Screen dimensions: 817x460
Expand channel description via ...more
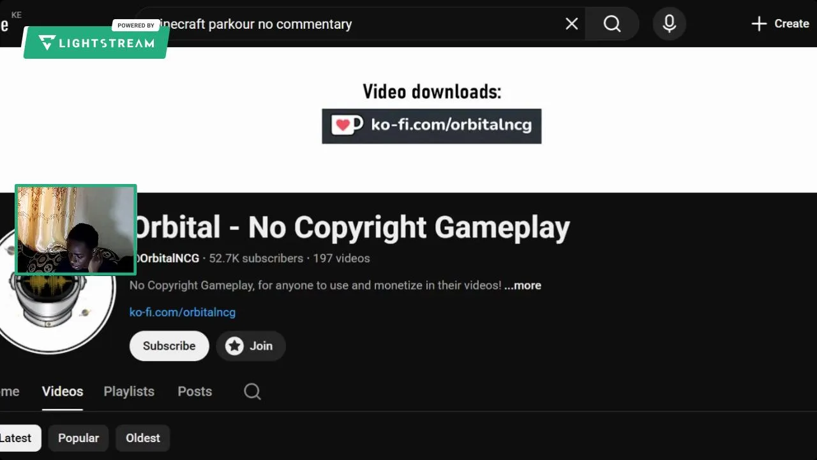523,285
